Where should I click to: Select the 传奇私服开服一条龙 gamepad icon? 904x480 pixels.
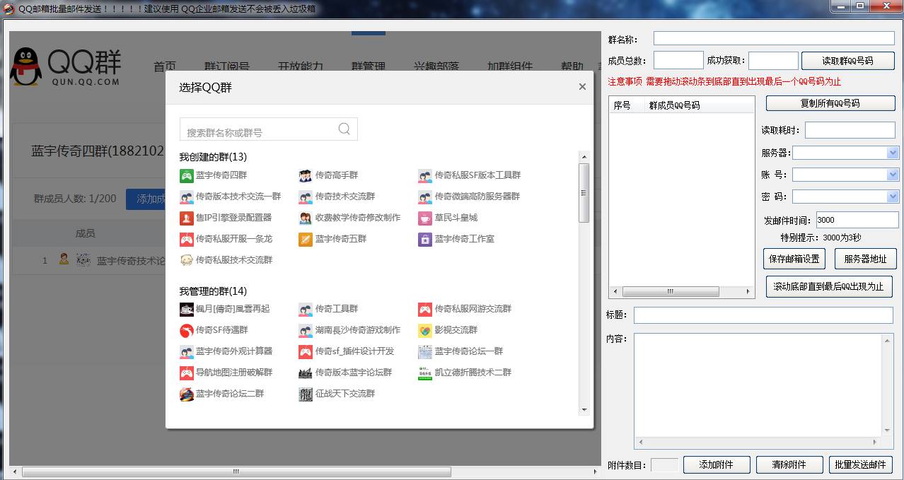click(x=187, y=239)
